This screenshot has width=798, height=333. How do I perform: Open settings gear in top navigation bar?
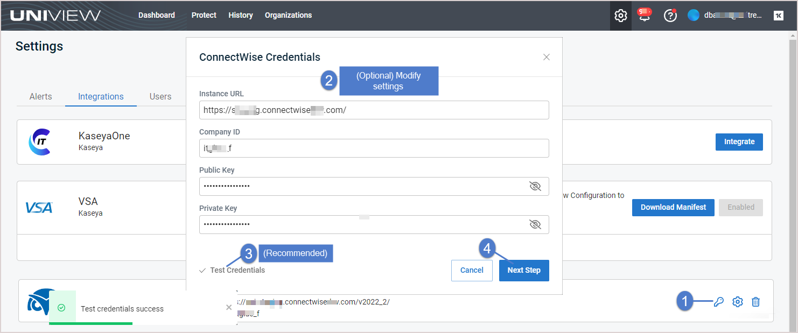click(x=621, y=16)
